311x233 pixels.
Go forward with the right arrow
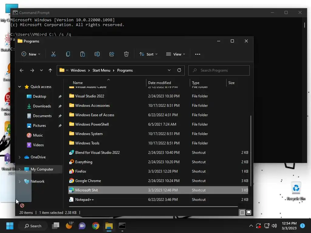coord(32,70)
